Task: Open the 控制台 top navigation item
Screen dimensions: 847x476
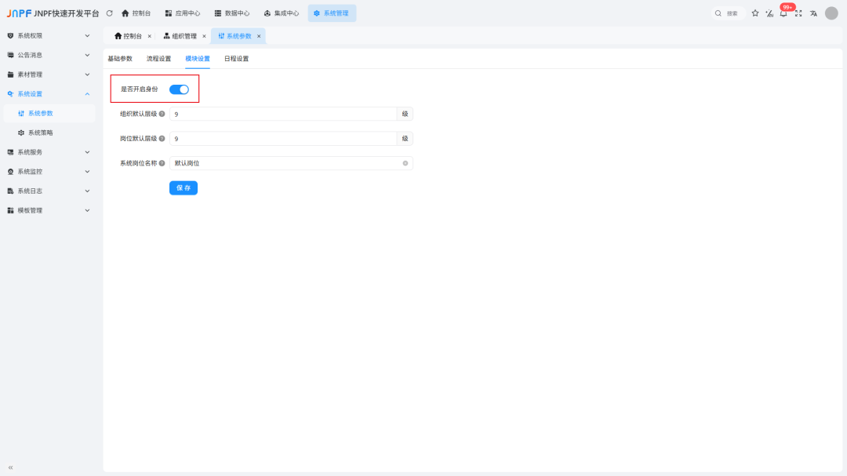Action: click(x=136, y=13)
